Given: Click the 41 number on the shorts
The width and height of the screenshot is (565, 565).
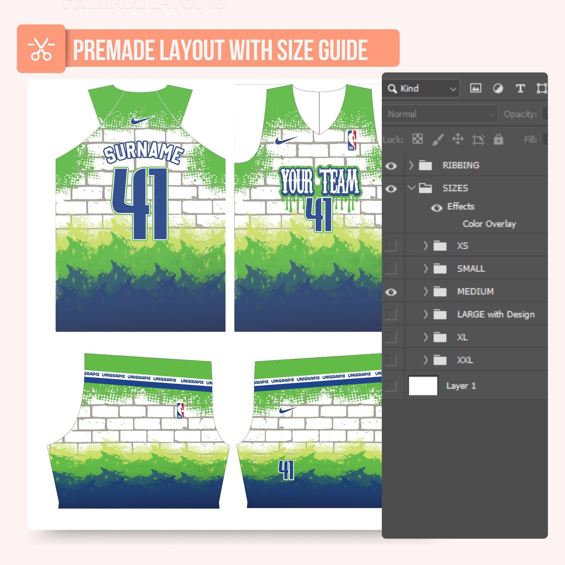Looking at the screenshot, I should [x=286, y=470].
